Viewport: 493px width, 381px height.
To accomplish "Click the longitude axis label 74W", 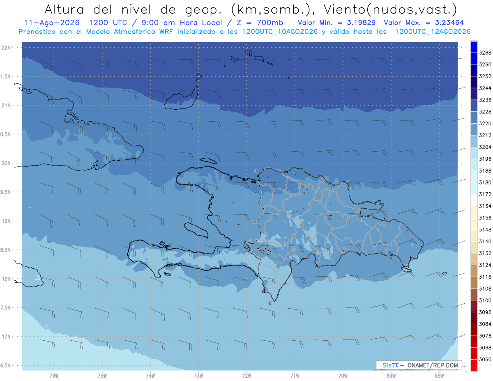I will pos(150,376).
